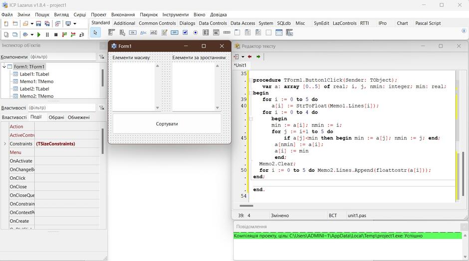Open the dropdown arrow beside Open icon

pyautogui.click(x=32, y=23)
